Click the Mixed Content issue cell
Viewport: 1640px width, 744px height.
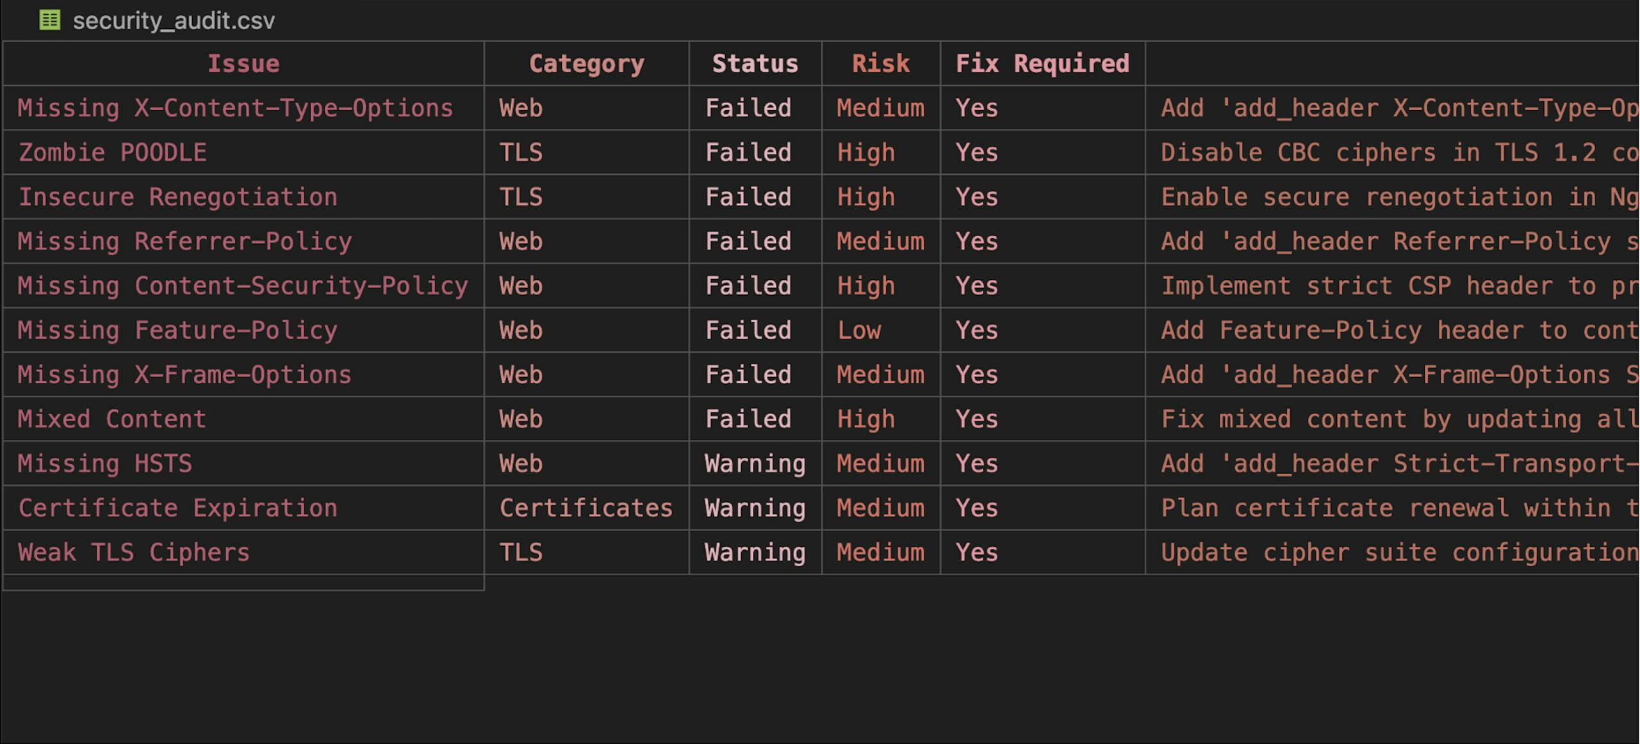point(112,419)
